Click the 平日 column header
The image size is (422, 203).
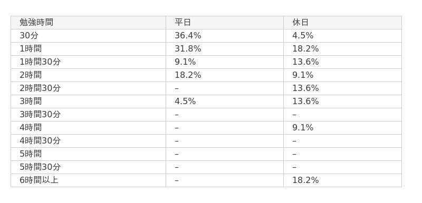pos(183,22)
